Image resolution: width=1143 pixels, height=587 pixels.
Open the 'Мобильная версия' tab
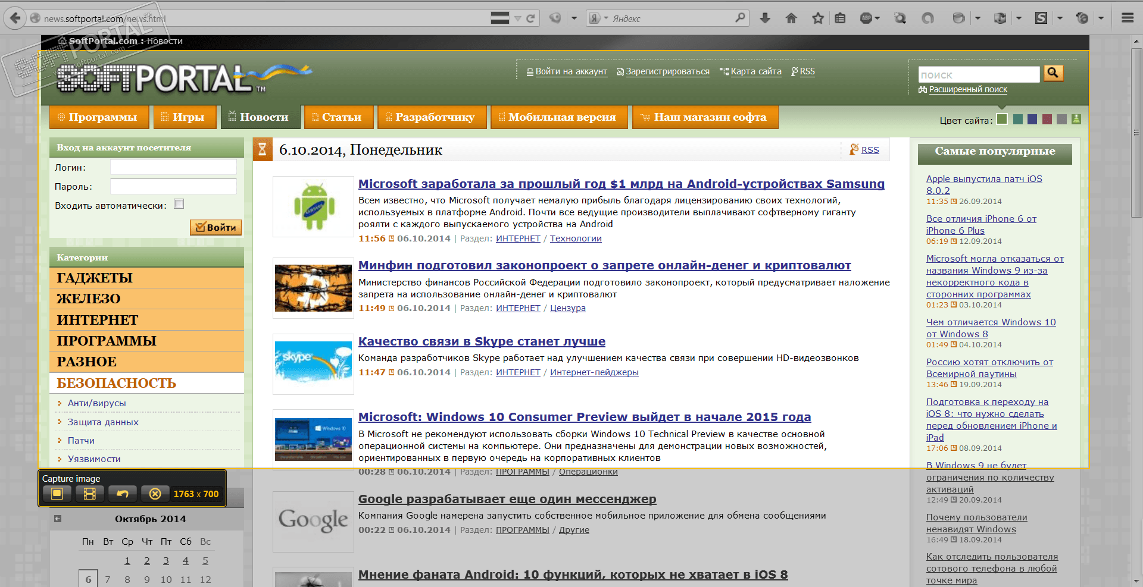coord(558,117)
